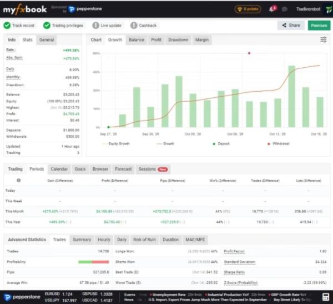Open the Sessions tab

153,169
